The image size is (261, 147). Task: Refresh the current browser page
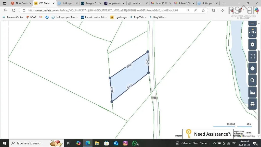point(14,10)
